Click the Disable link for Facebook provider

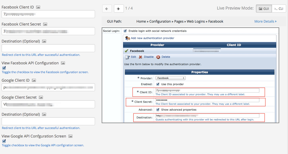coord(149,57)
